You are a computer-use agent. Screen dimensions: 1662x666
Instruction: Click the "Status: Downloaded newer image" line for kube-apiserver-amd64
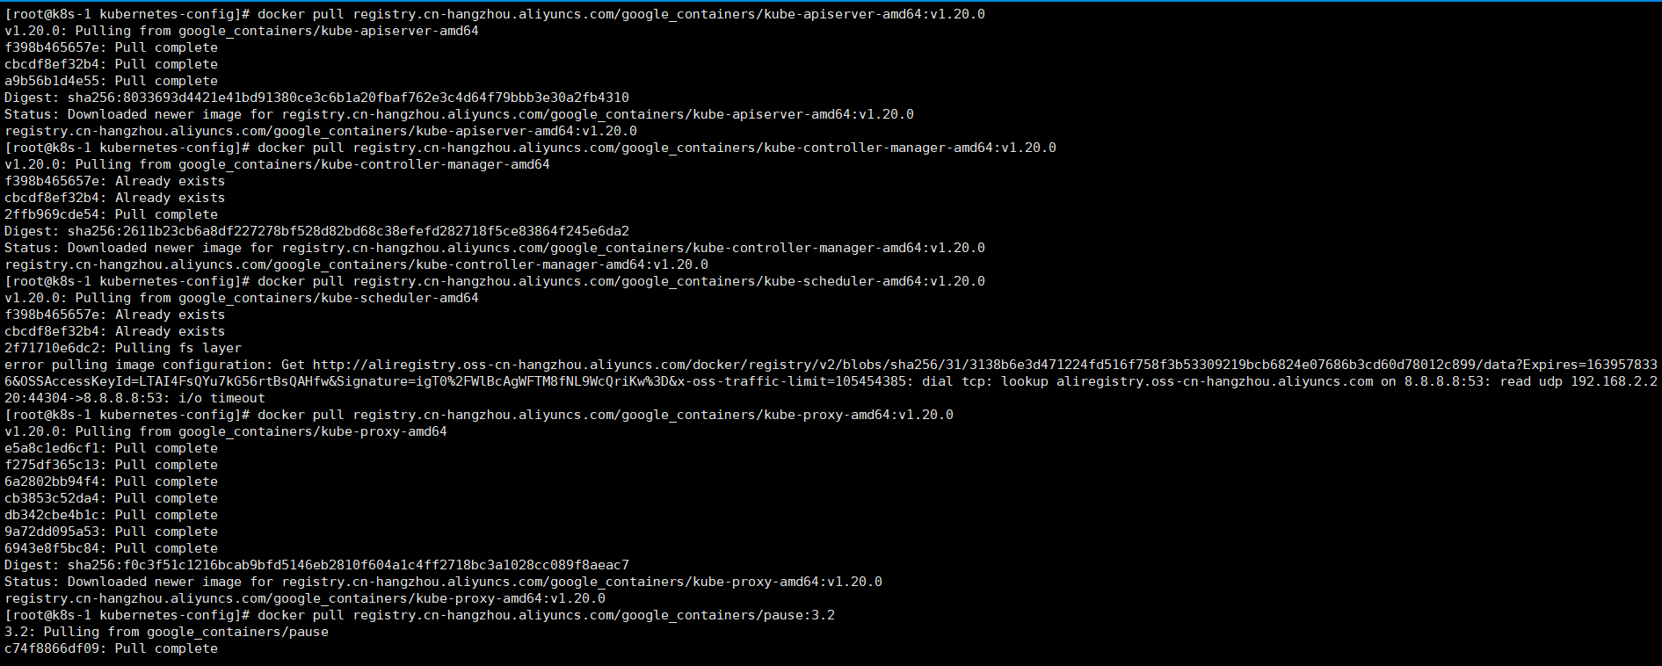(x=459, y=114)
